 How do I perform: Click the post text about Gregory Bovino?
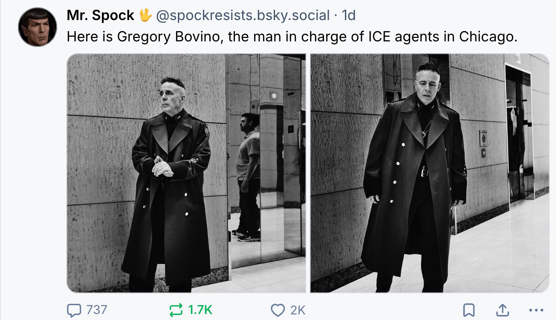point(292,37)
